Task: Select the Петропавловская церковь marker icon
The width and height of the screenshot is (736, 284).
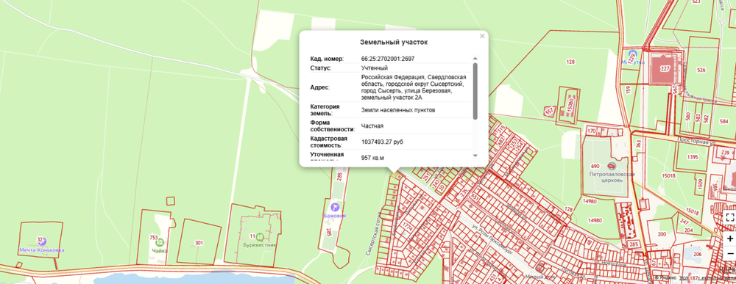Action: point(611,166)
